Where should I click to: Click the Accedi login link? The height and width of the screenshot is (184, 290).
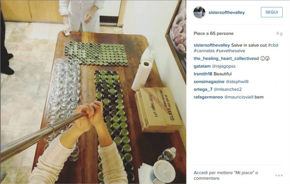pos(201,173)
